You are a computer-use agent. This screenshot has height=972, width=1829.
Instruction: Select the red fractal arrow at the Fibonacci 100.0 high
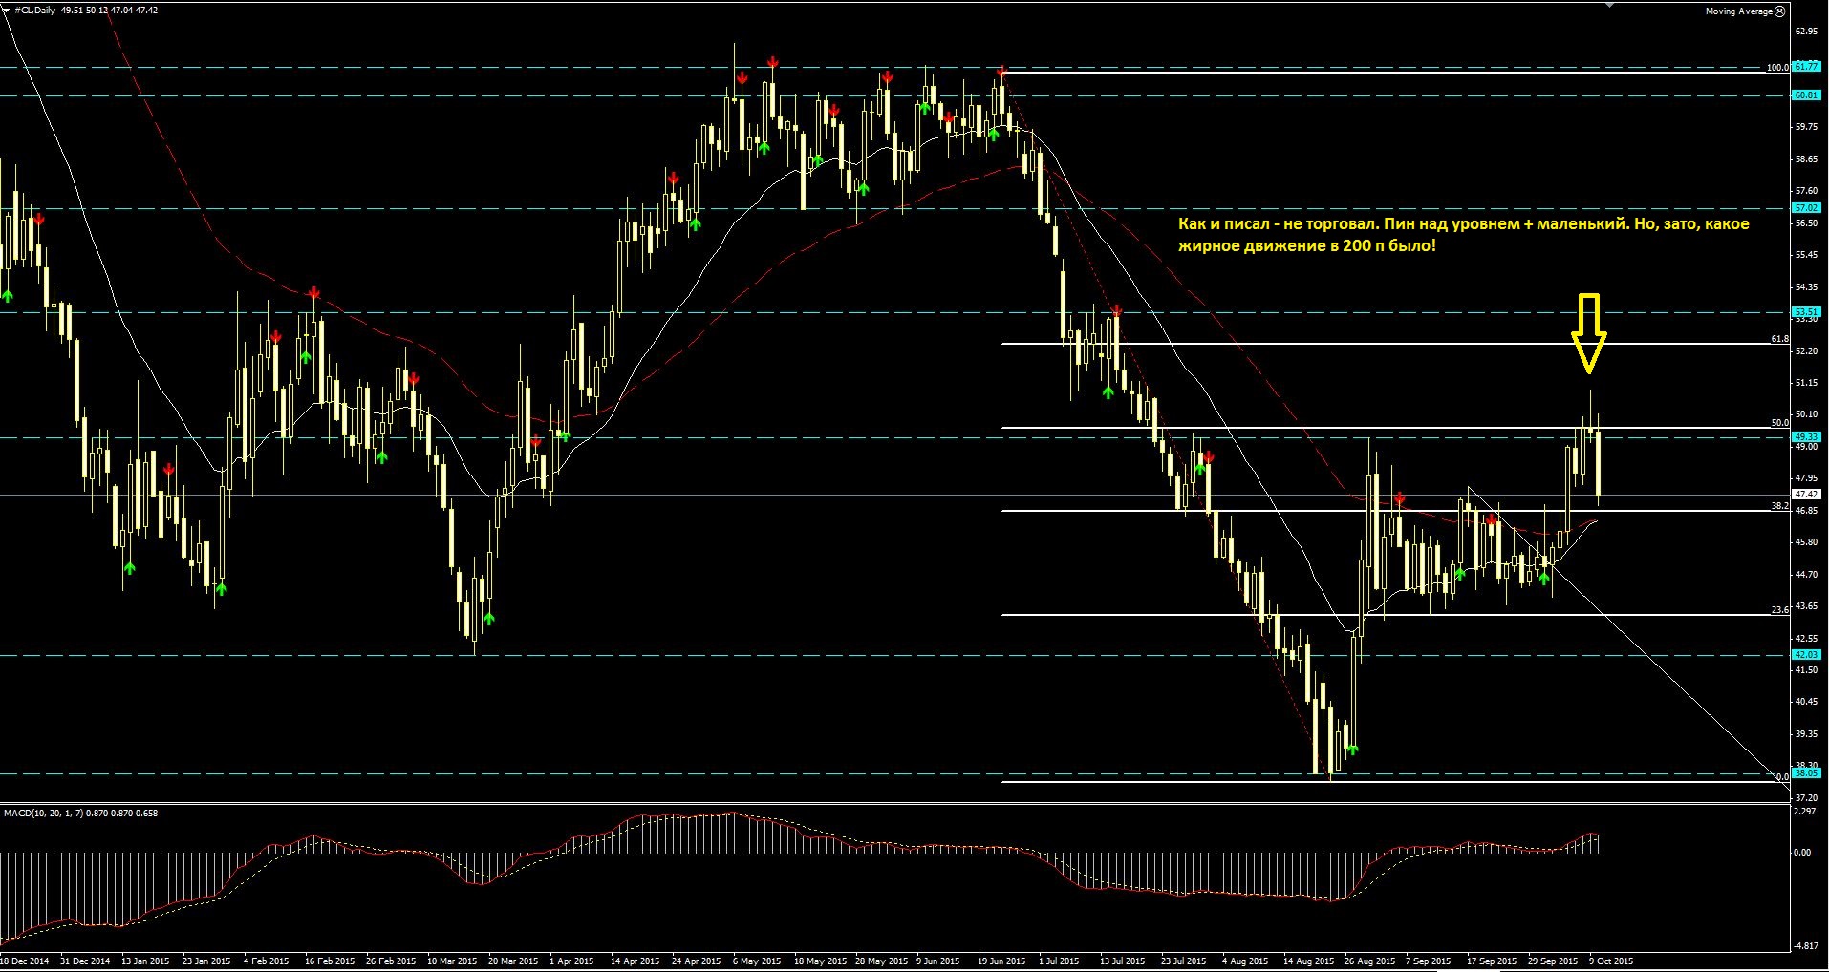(x=1001, y=71)
